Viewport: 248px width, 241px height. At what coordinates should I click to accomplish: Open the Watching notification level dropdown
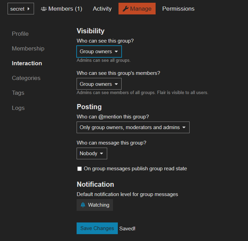pyautogui.click(x=95, y=205)
